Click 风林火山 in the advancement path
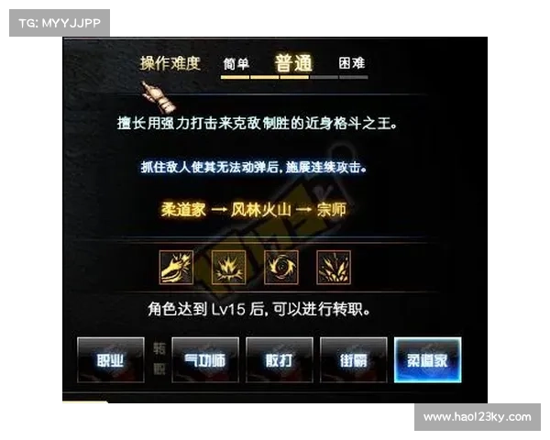Screen dimensions: 550x440 coord(261,210)
